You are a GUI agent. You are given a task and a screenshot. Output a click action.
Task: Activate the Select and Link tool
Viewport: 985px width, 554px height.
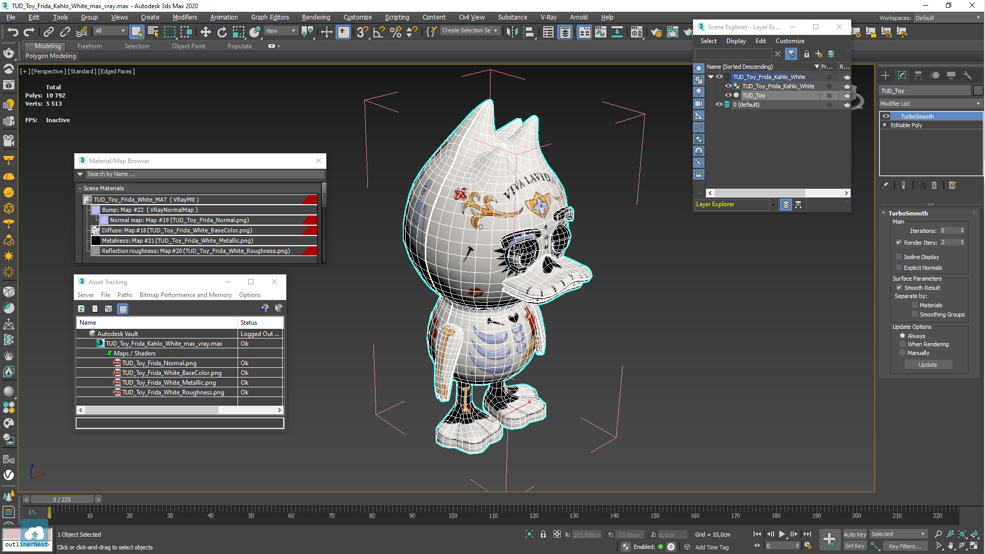pos(48,32)
